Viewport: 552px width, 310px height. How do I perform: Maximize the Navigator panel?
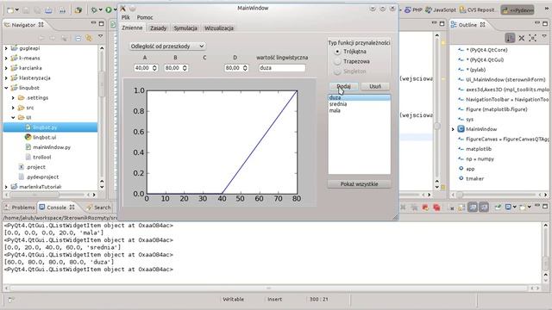102,23
